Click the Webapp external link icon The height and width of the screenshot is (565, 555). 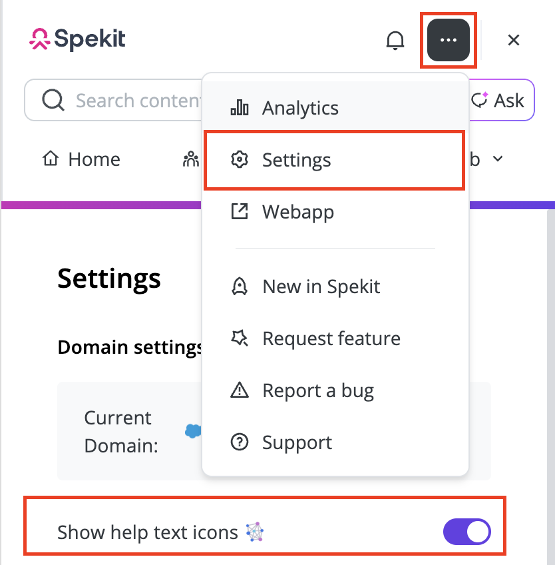pos(240,211)
